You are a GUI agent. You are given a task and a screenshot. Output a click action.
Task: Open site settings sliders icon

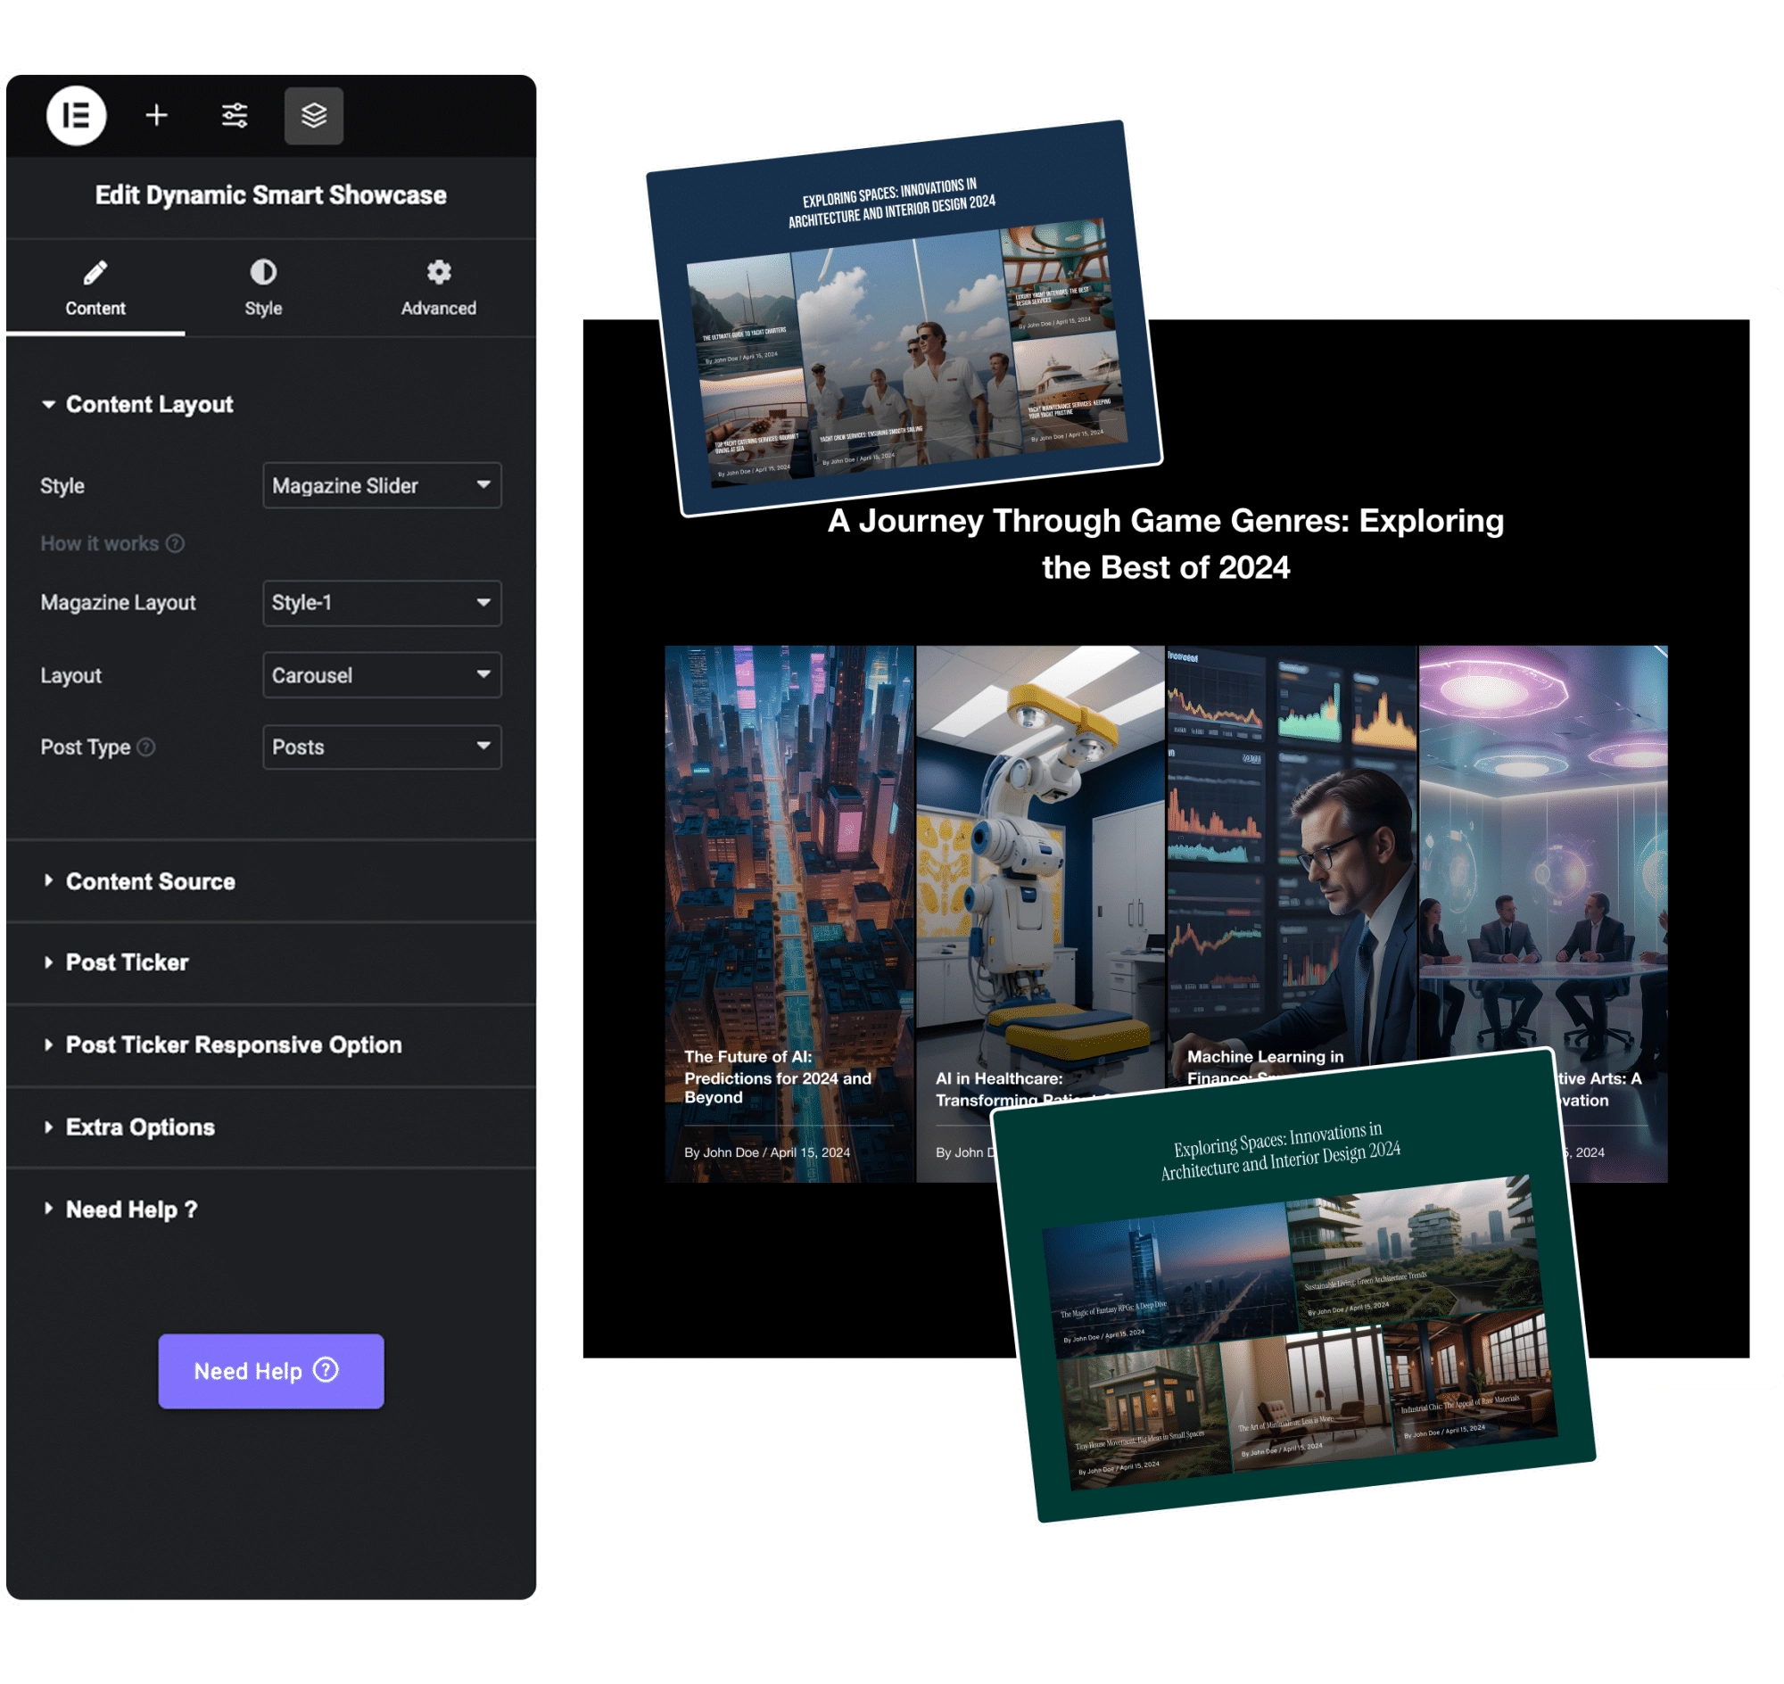click(x=235, y=116)
